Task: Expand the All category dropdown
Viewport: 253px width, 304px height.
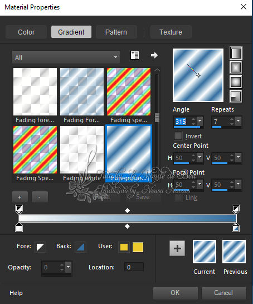Action: coord(66,57)
